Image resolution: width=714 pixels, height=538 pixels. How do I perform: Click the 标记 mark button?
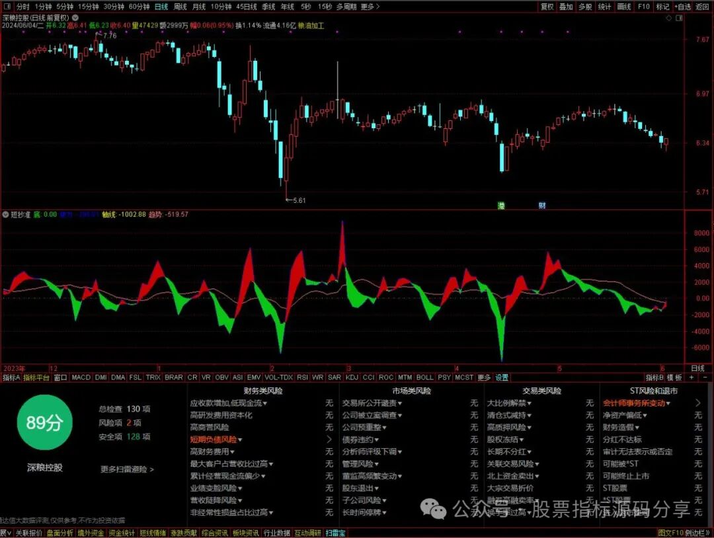(662, 7)
